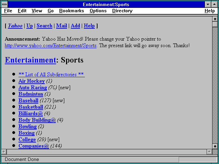Click the '[new]' tag beside Auto Racing
Screen dimensions: 219x164
click(x=64, y=88)
